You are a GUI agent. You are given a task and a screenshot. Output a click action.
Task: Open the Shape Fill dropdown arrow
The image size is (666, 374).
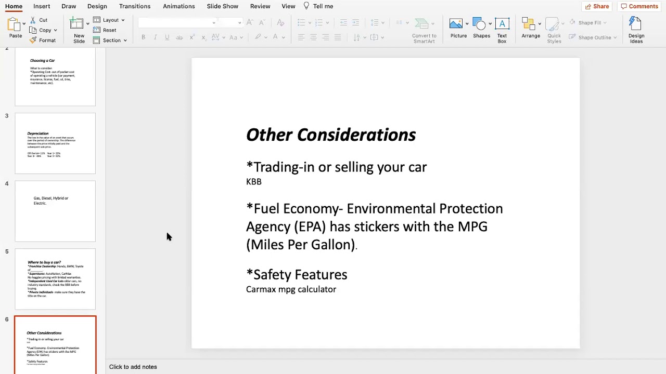tap(605, 23)
